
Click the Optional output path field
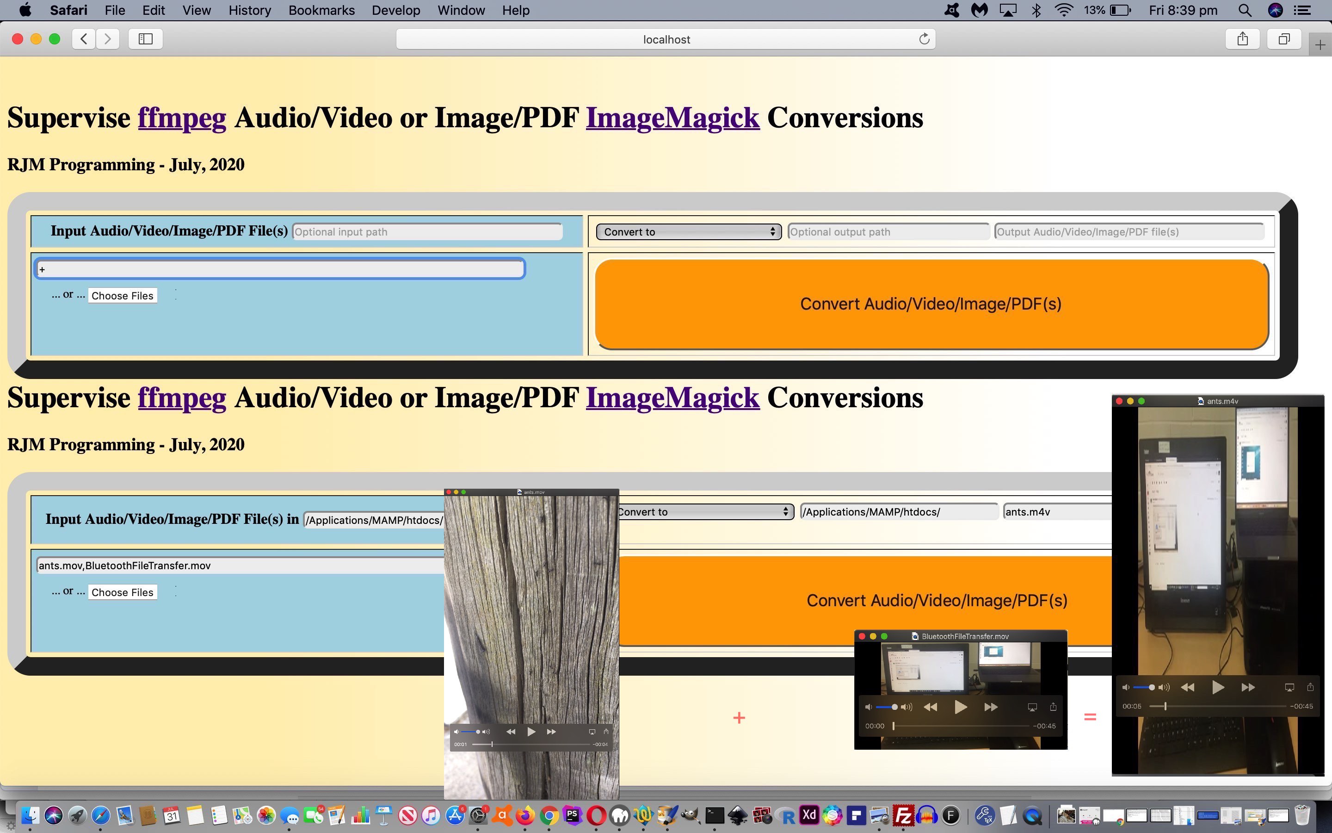888,232
